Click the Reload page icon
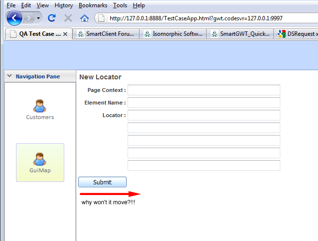318x241 pixels. click(52, 18)
